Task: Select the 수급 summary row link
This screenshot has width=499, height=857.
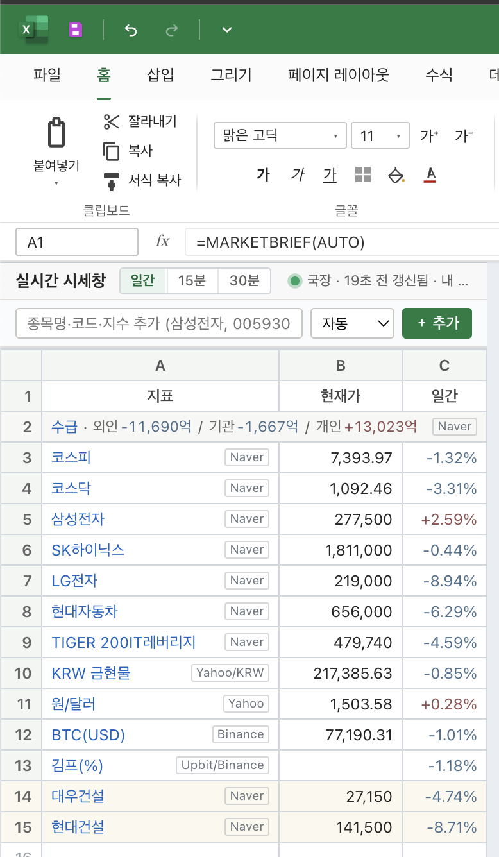Action: 64,427
